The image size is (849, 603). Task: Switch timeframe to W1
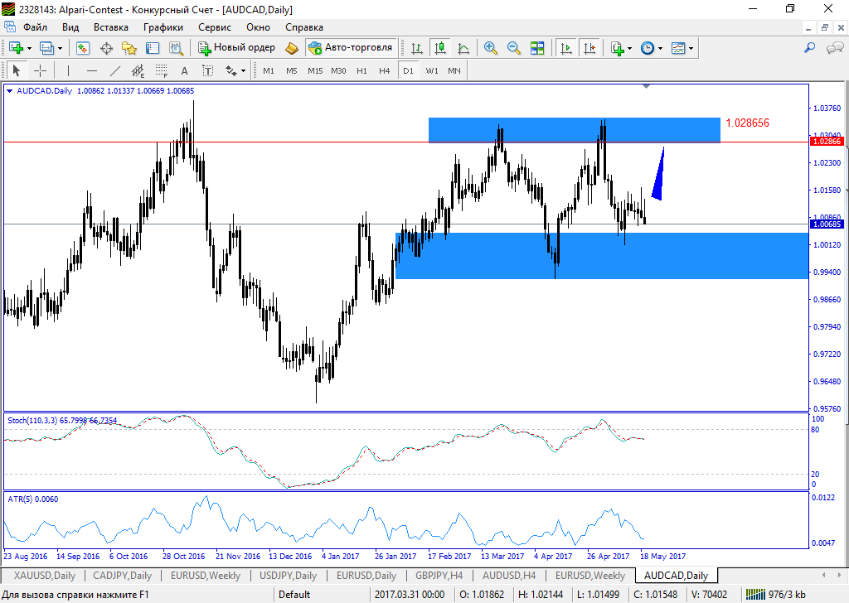click(432, 71)
